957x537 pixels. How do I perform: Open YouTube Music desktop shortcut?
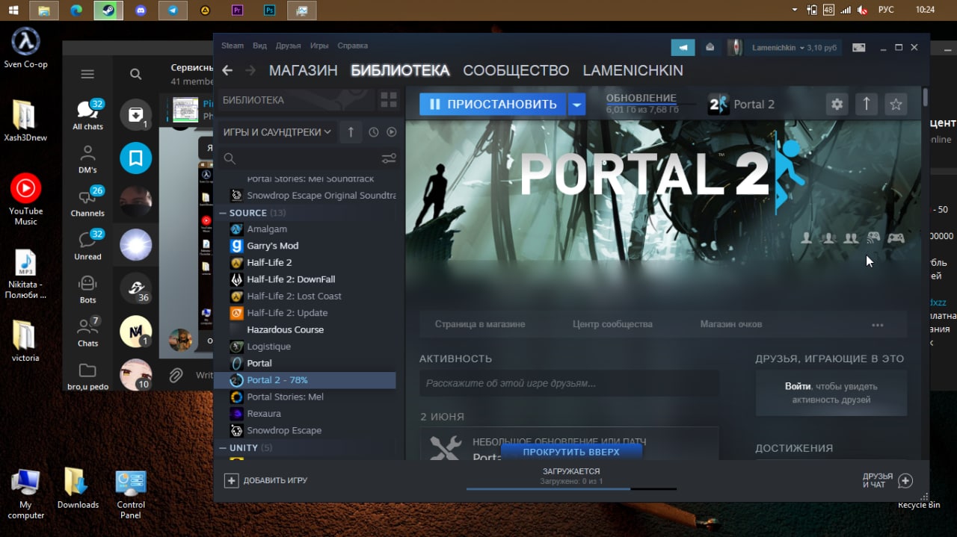[25, 199]
